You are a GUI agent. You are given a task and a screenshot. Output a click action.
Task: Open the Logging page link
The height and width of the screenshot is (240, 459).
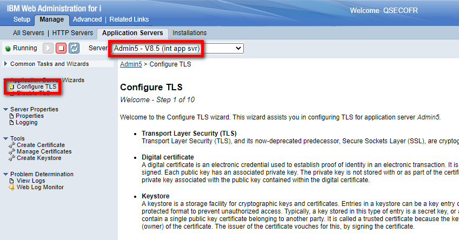[26, 122]
